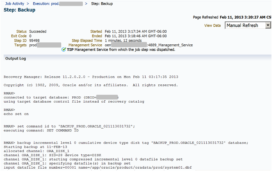The width and height of the screenshot is (272, 171).
Task: Click the Oracle copyright line
Action: click(91, 85)
